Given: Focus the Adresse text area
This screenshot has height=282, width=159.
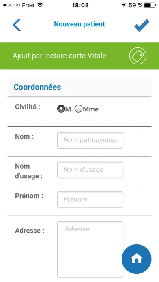Looking at the screenshot, I should click(x=90, y=249).
